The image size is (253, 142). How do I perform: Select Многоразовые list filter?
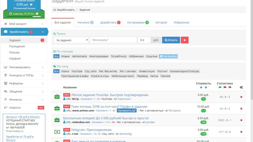[99, 56]
